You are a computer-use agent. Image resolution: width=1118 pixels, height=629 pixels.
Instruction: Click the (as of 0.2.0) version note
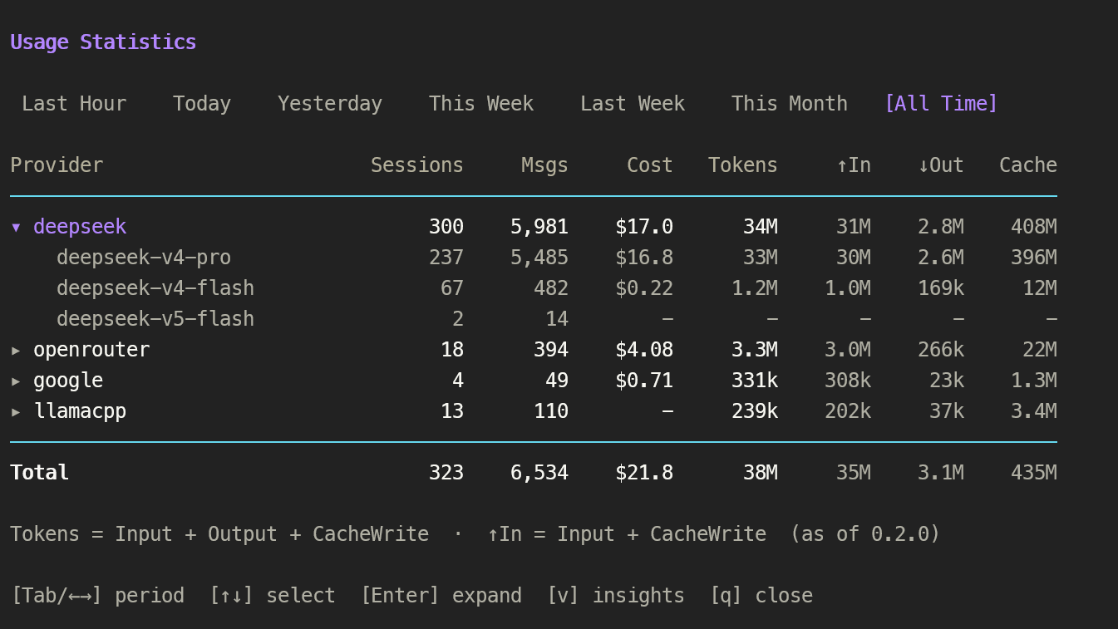865,534
